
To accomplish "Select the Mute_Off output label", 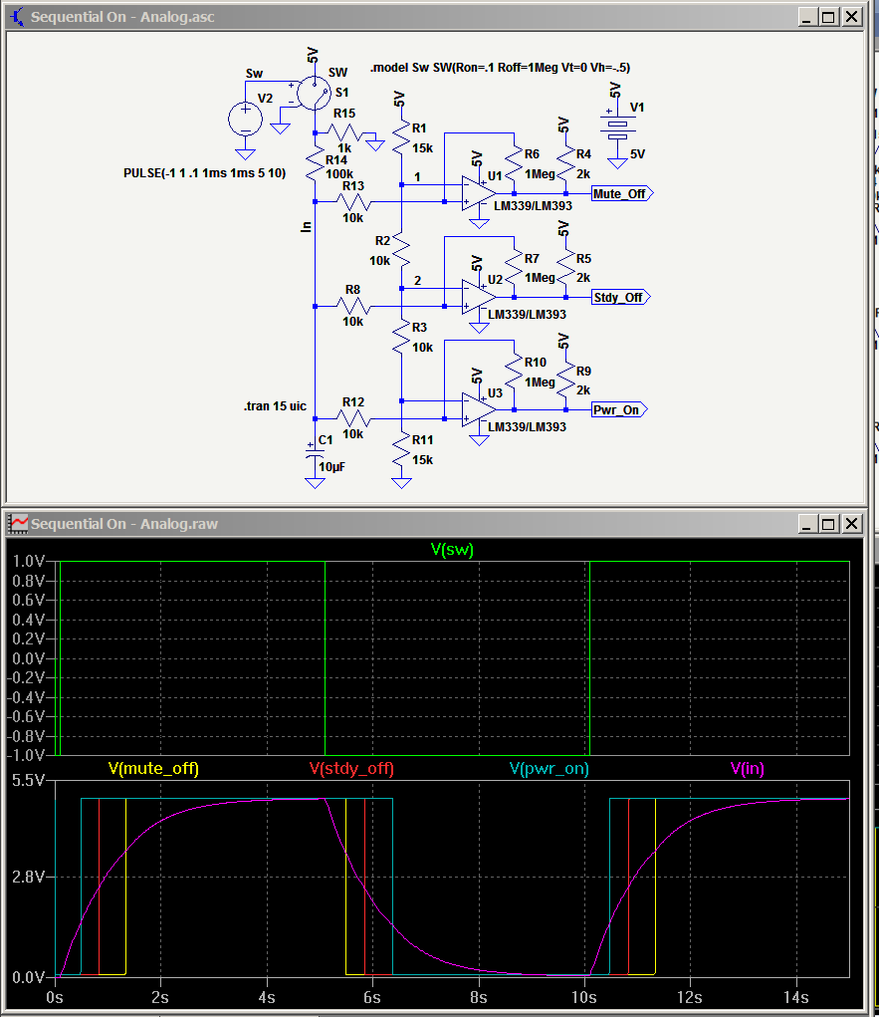I will coord(621,194).
